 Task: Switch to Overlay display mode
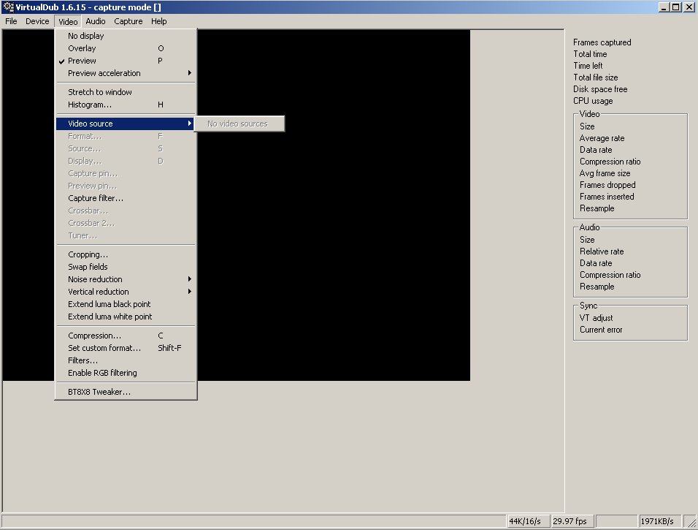[126, 48]
